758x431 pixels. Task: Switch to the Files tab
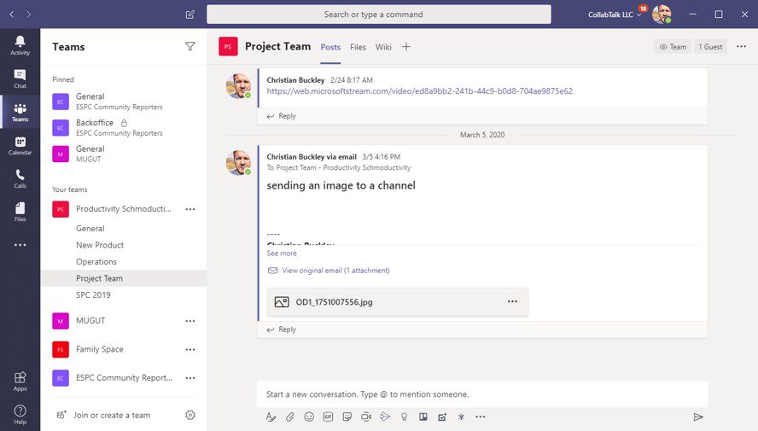tap(358, 47)
